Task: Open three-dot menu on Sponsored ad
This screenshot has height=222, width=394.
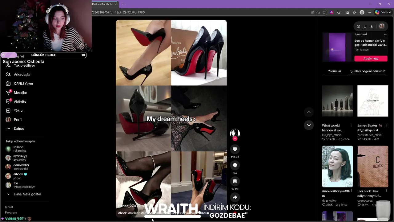Action: point(386,34)
